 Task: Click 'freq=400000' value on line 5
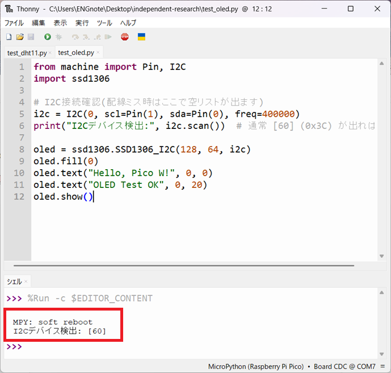(x=265, y=114)
